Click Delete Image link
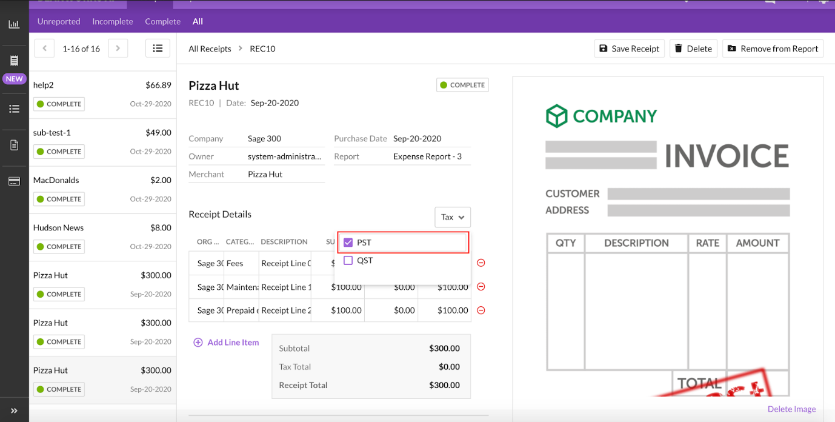The image size is (835, 422). (x=791, y=409)
